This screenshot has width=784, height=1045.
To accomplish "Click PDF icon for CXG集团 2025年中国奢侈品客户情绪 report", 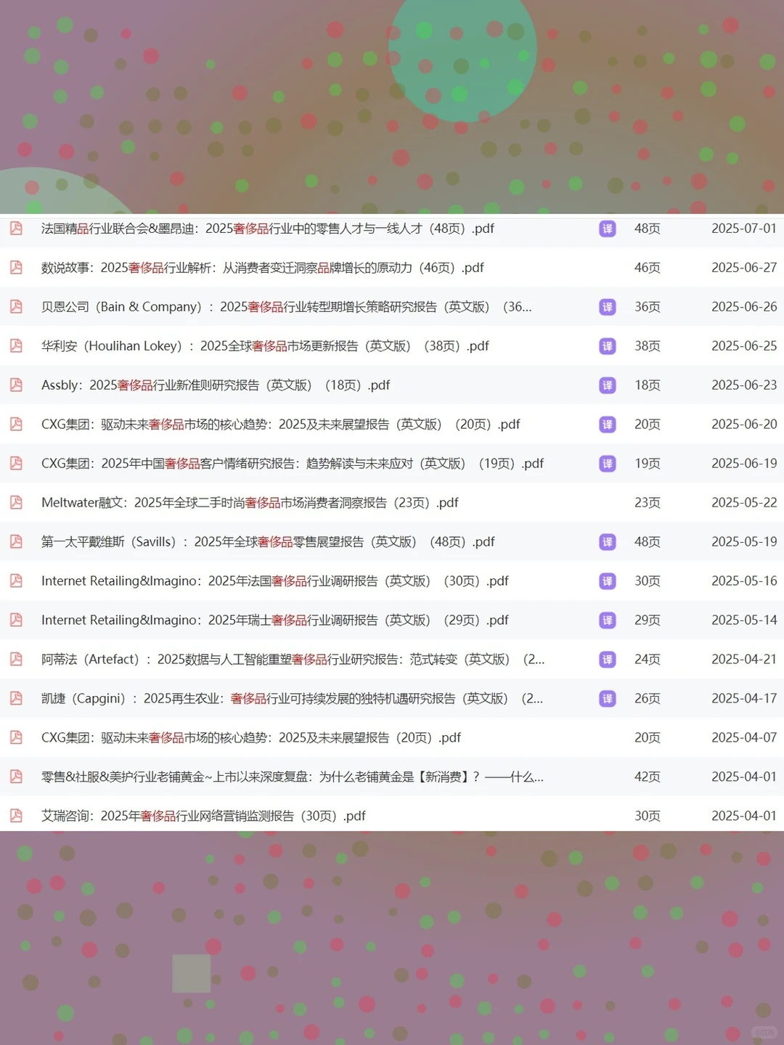I will tap(16, 464).
